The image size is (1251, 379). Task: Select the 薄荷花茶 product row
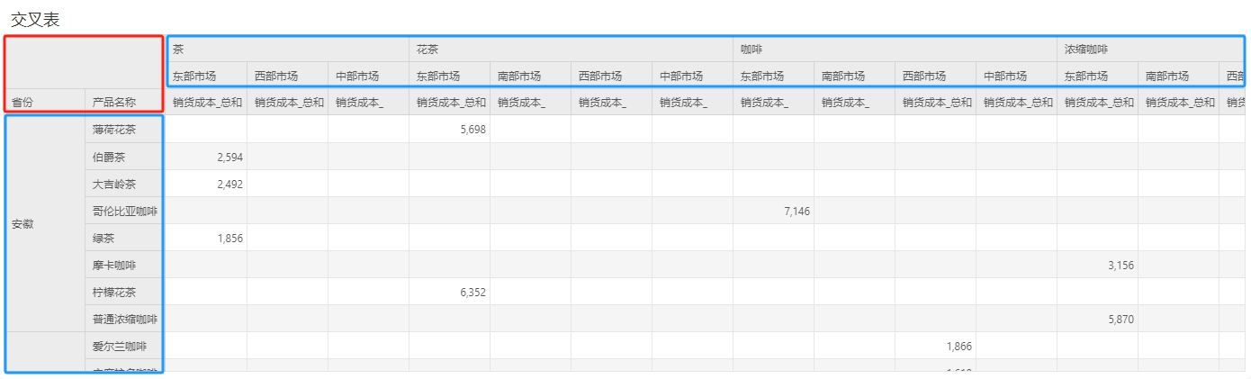click(114, 130)
